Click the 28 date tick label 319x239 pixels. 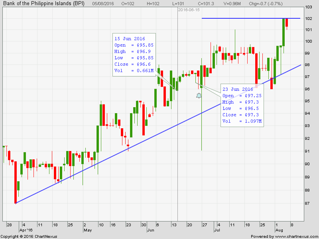click(9, 225)
